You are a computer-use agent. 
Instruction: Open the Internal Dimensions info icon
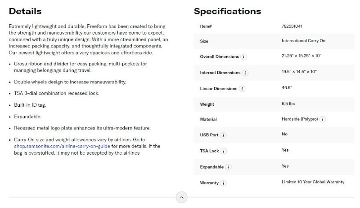(245, 73)
